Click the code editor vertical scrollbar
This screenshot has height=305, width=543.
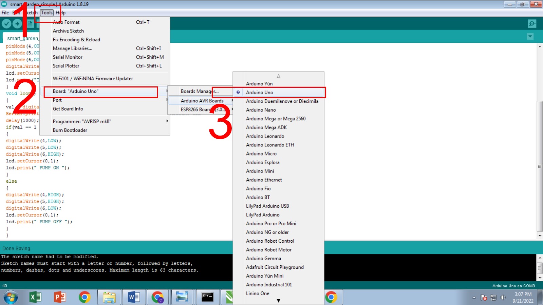coord(540,166)
